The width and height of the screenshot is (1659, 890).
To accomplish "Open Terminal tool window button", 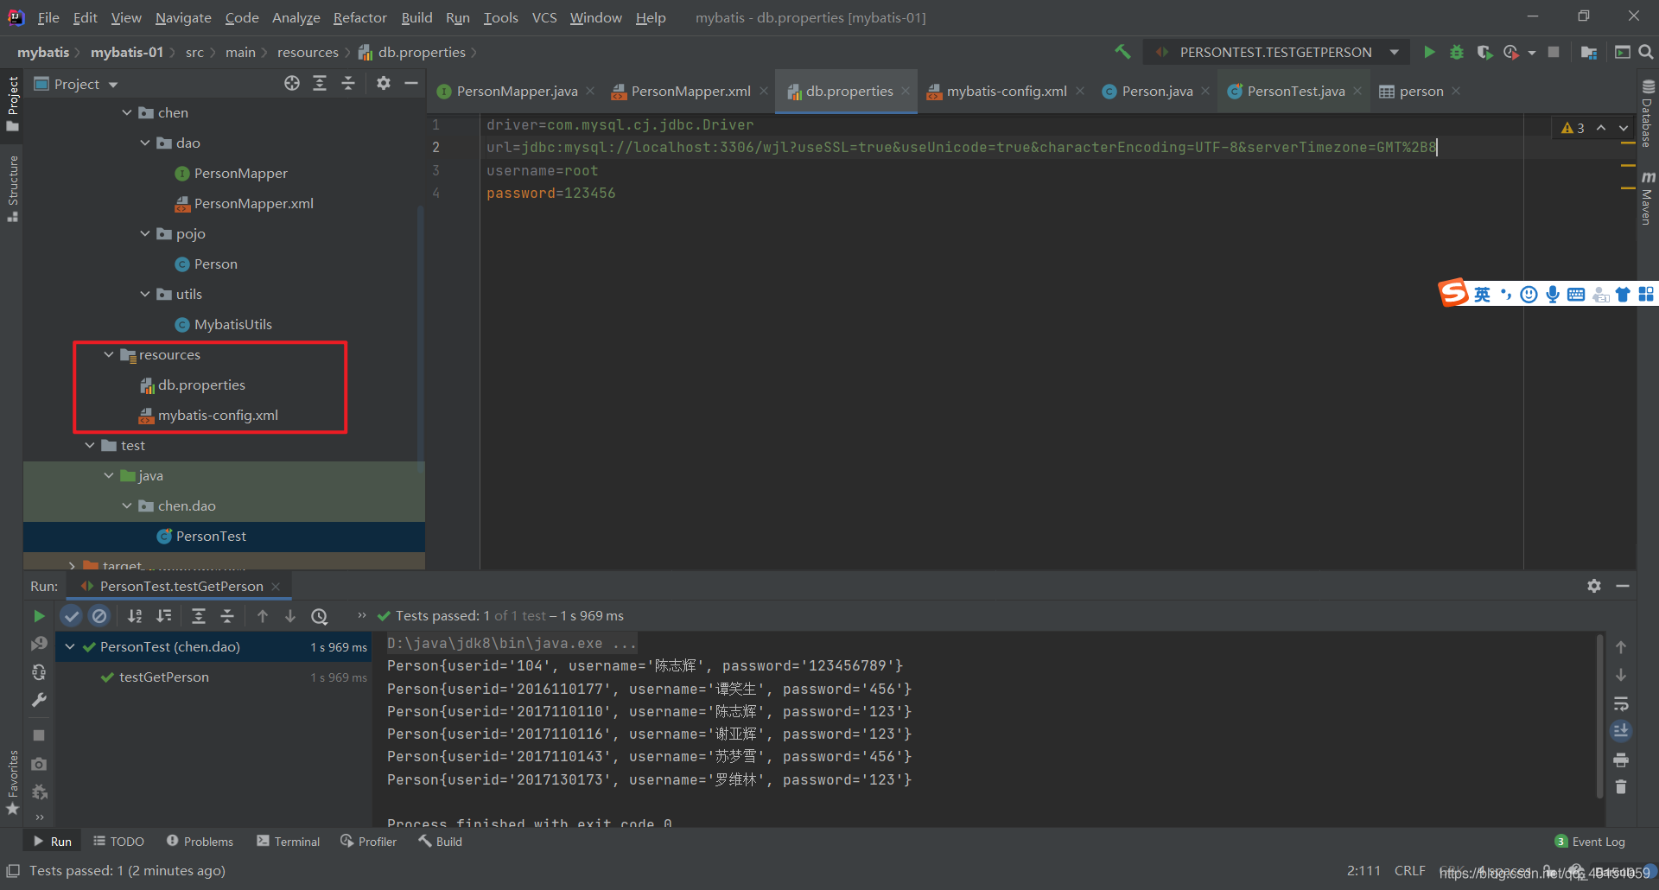I will [x=288, y=842].
